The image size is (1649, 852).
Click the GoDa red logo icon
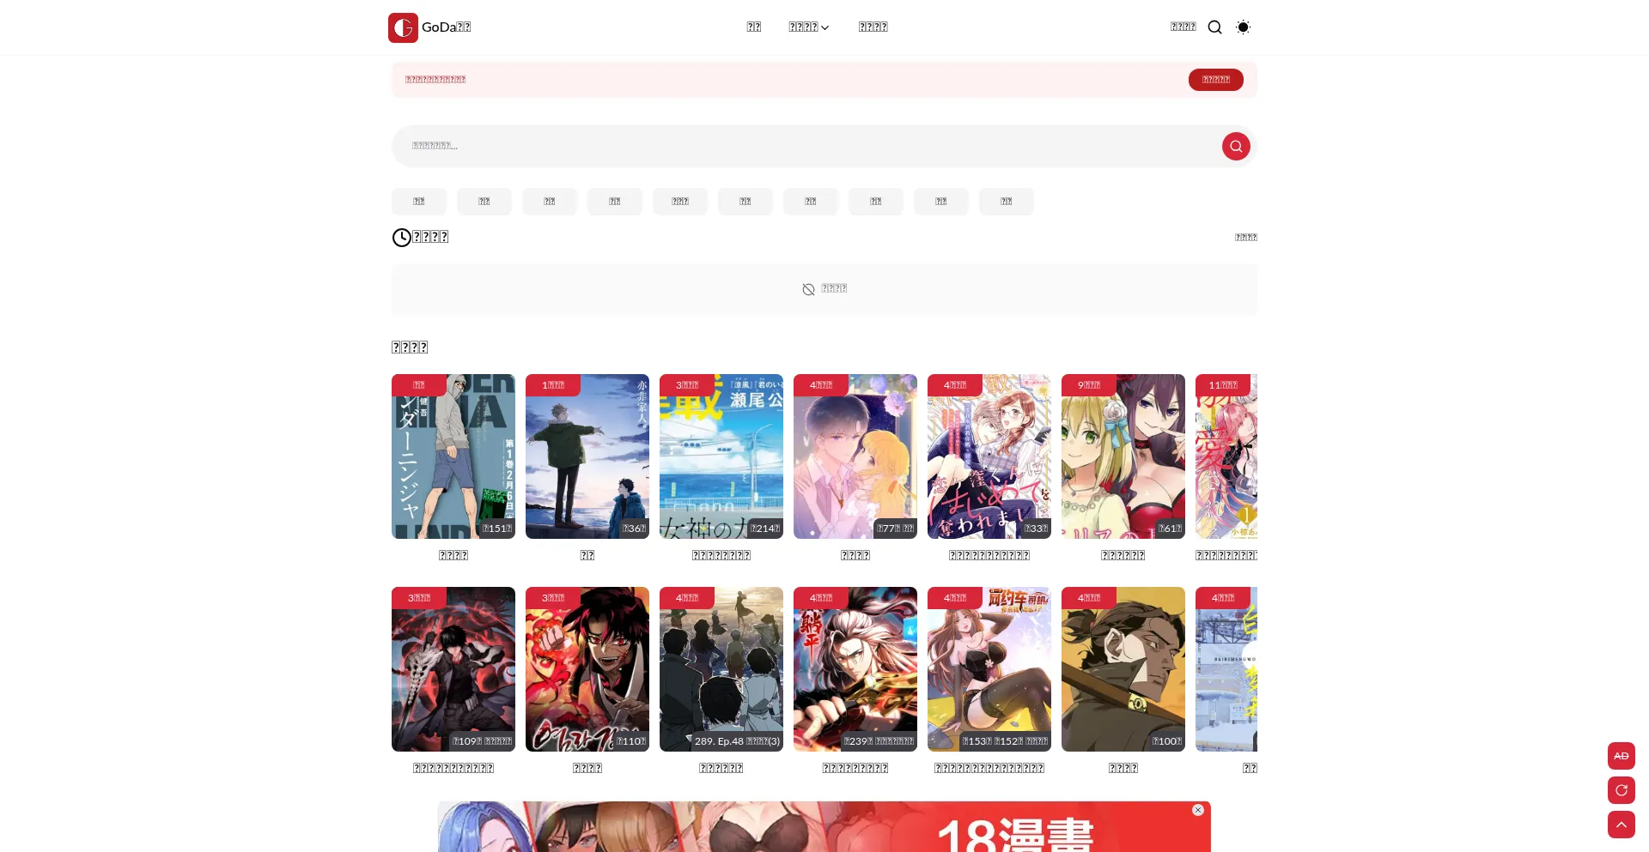(x=403, y=27)
